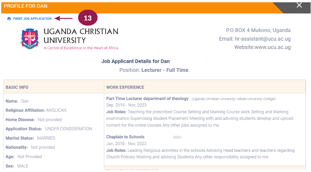Screen dimensions: 311x172
Task: Select the Job Applicant Details for Dan heading
Action: click(136, 61)
